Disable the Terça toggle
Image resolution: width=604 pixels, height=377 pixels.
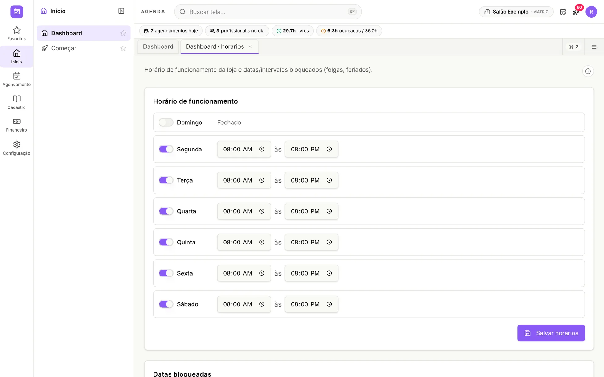pos(166,180)
